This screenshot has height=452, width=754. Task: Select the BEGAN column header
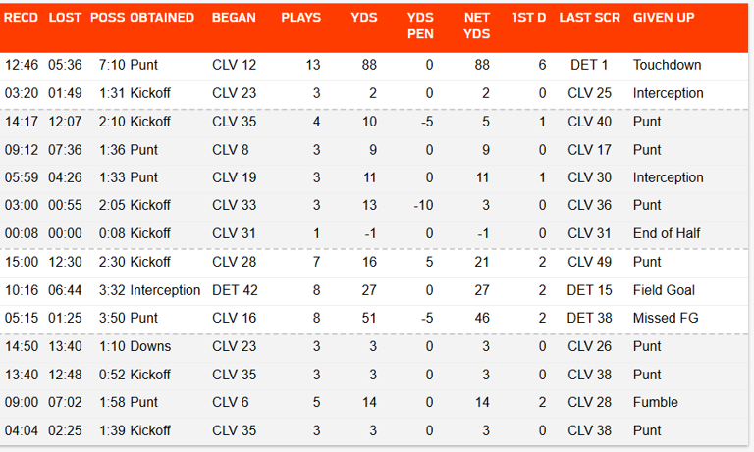[234, 18]
